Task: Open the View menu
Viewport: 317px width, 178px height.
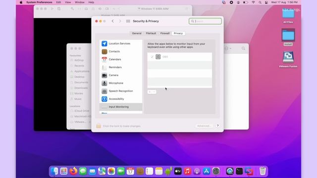Action: click(68, 2)
